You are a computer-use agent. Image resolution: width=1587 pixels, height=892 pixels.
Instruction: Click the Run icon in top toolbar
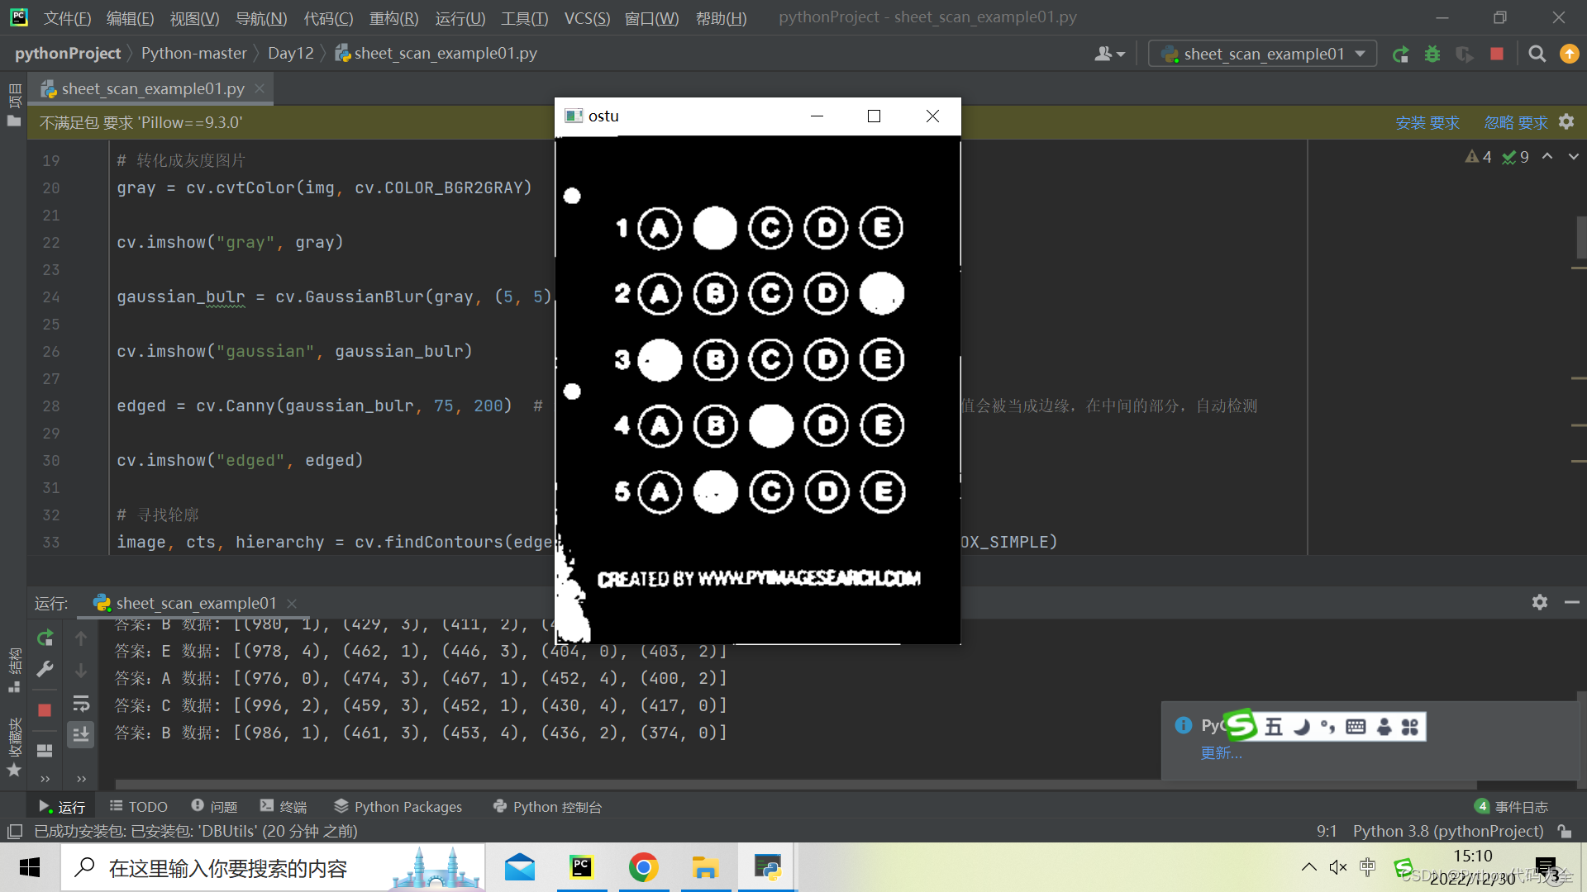tap(1400, 55)
